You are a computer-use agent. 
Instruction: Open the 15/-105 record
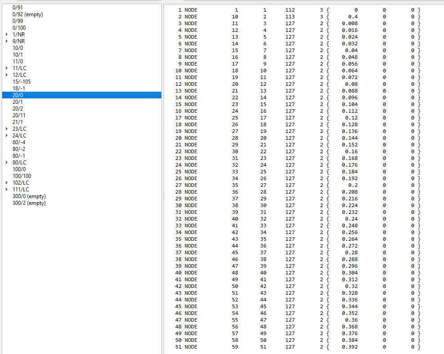click(x=22, y=82)
